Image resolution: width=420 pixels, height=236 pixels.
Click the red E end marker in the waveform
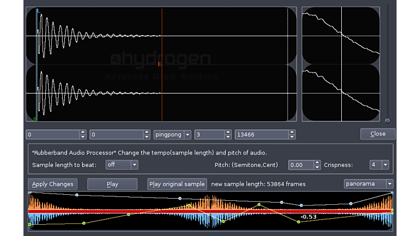(160, 64)
